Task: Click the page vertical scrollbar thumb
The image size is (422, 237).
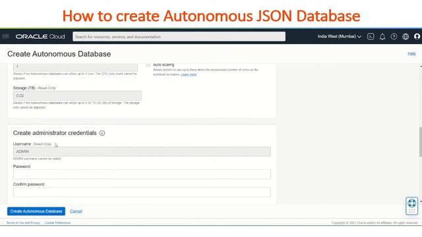Action: [421, 142]
